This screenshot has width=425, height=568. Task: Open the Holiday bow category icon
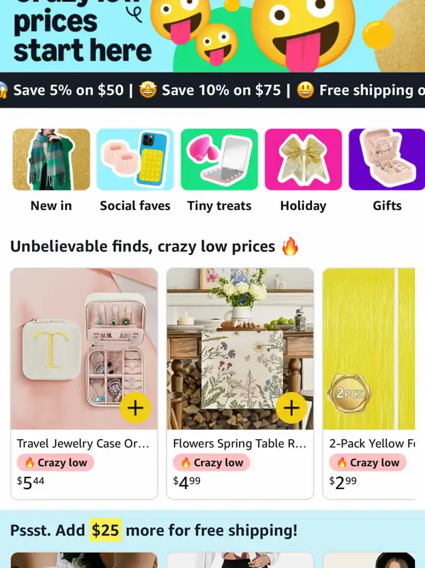click(x=303, y=159)
